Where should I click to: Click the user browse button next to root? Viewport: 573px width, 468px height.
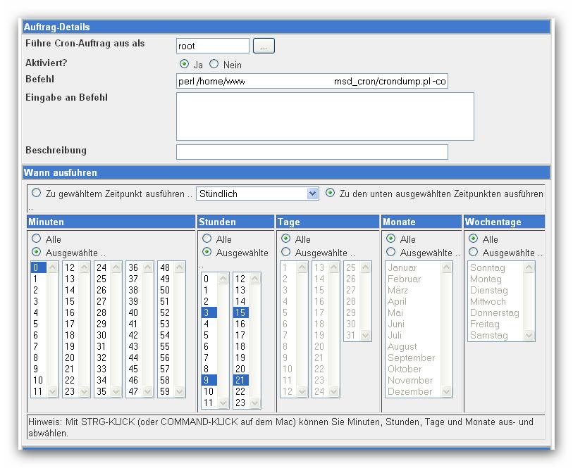(x=264, y=46)
